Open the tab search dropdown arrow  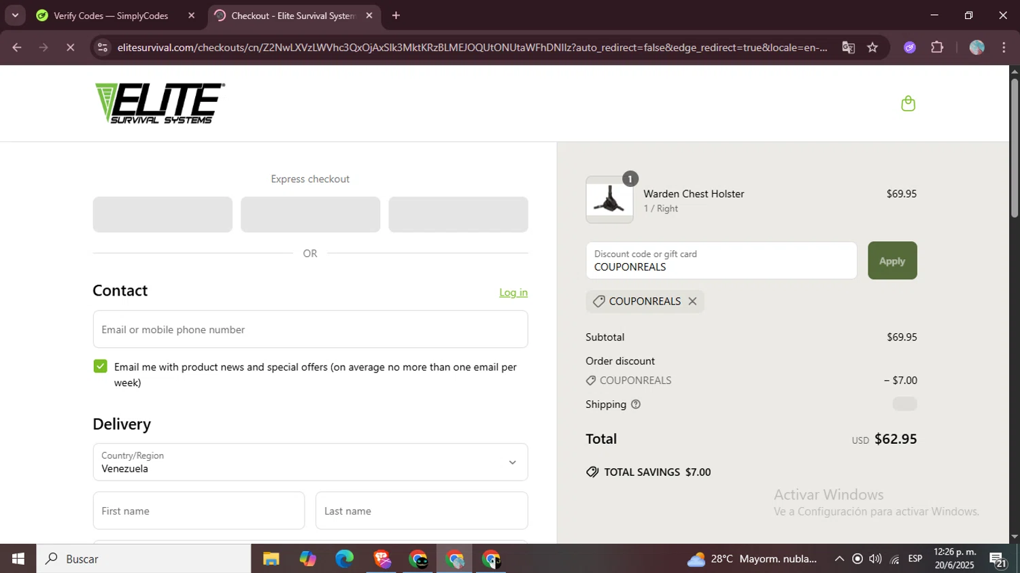tap(15, 16)
